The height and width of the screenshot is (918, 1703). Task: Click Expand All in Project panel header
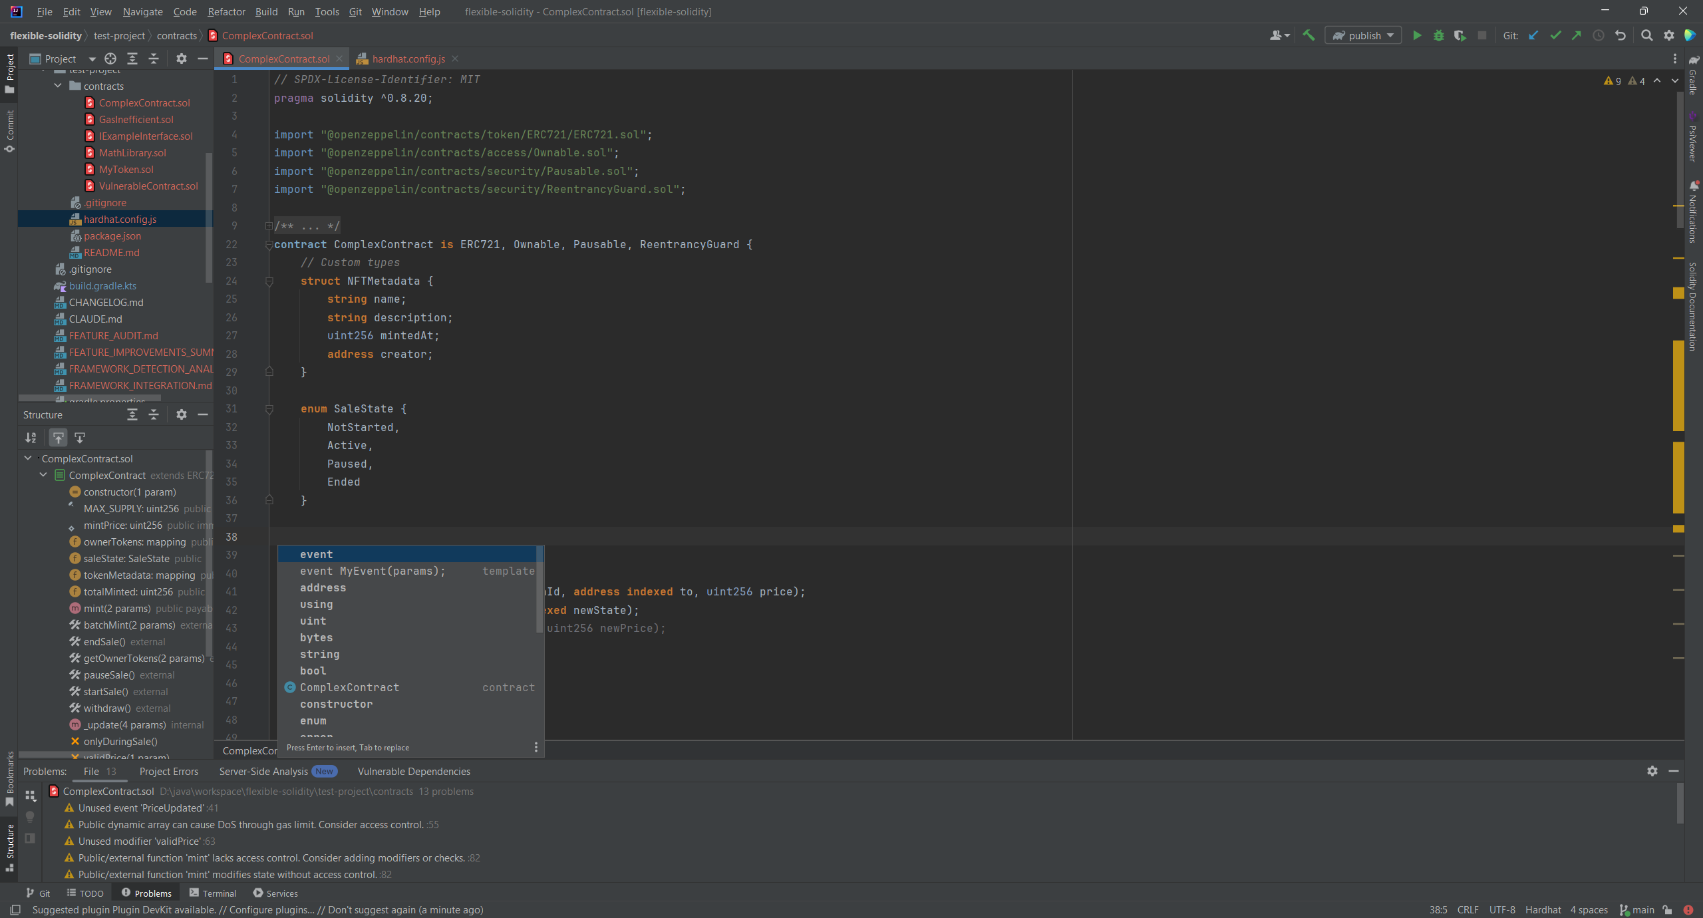coord(132,59)
